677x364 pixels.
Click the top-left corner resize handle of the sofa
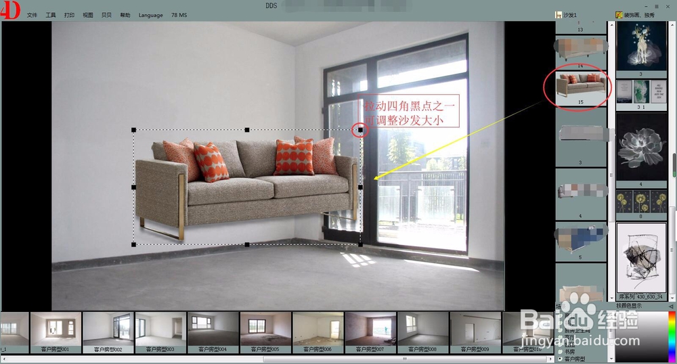click(134, 130)
